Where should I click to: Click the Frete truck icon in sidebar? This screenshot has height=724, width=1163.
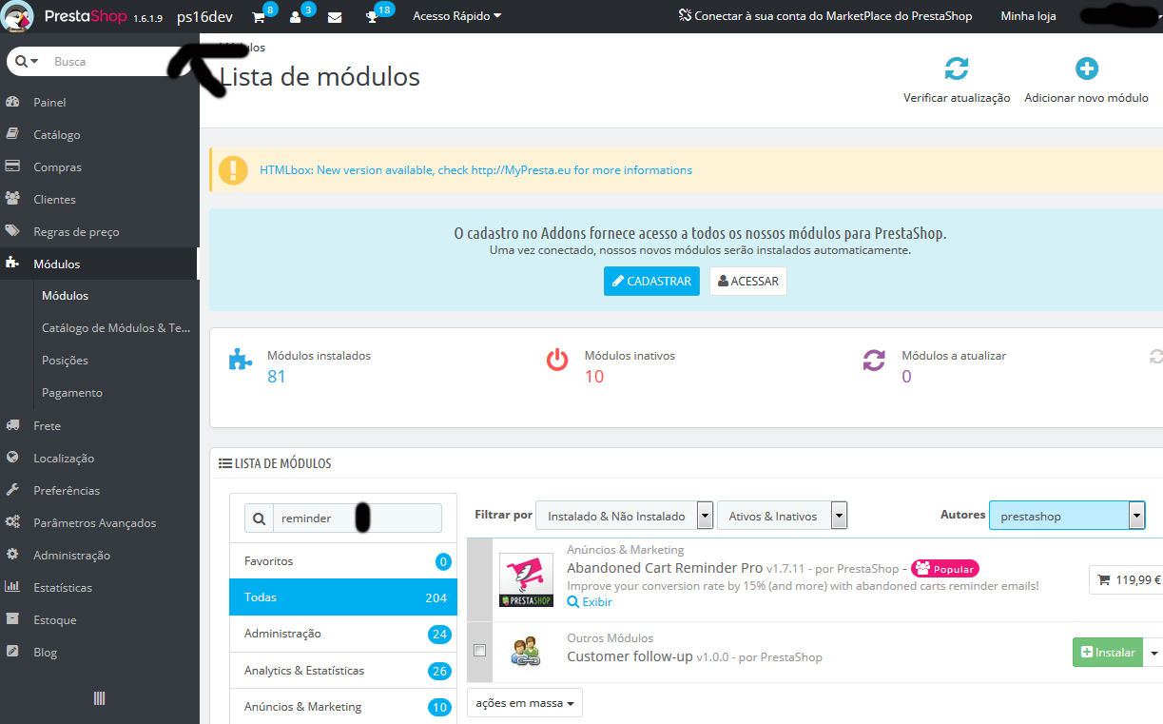13,425
